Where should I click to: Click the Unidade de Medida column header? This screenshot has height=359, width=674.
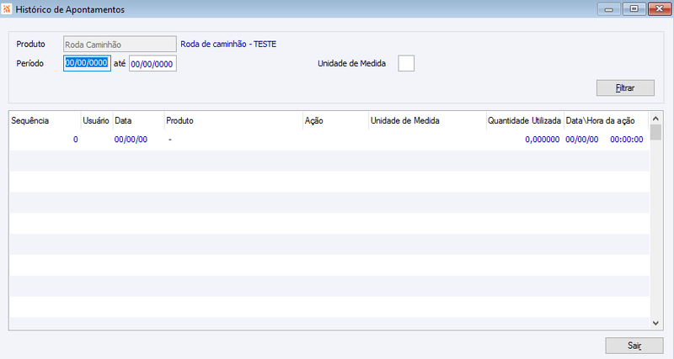pos(427,121)
